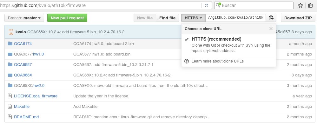Open Learn more about clone URLs link
Screen dimensions: 317x125
click(x=218, y=61)
